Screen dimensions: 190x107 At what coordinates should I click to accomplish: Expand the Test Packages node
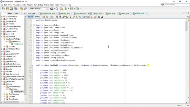tap(4, 94)
